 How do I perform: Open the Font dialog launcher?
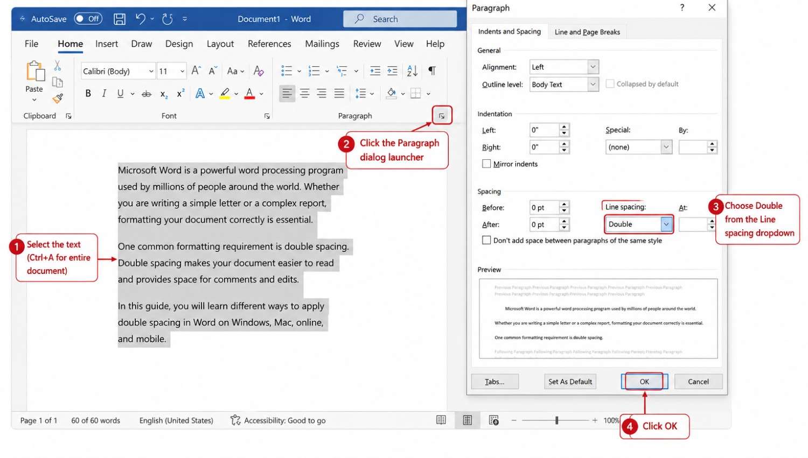267,116
